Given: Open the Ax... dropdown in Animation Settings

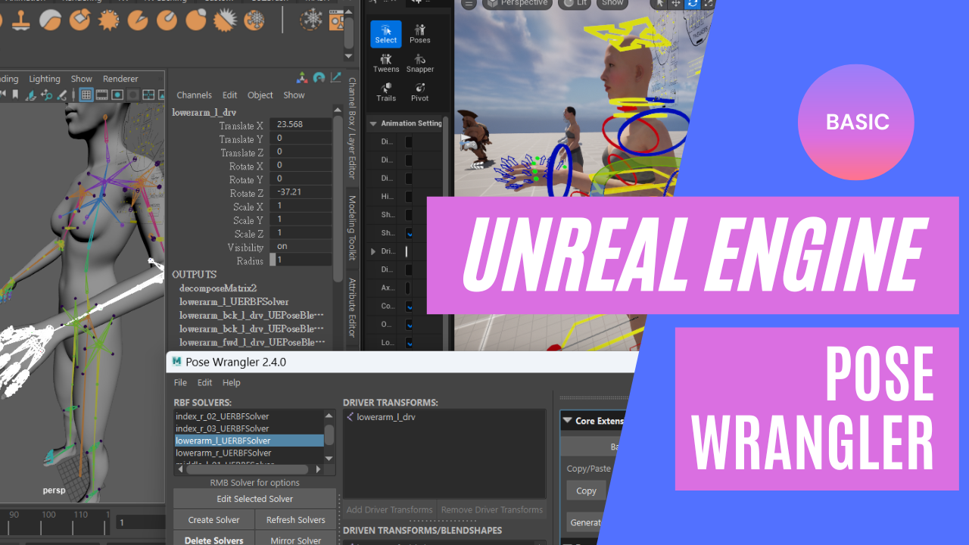Looking at the screenshot, I should click(409, 288).
